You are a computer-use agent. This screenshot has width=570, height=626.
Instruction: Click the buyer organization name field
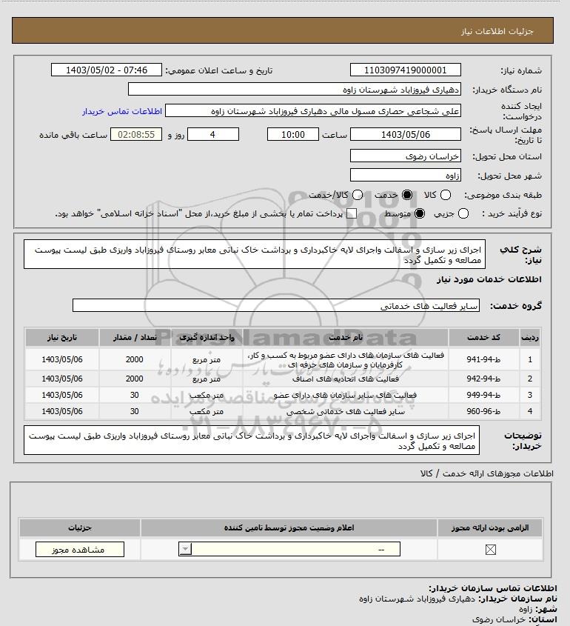tap(295, 90)
